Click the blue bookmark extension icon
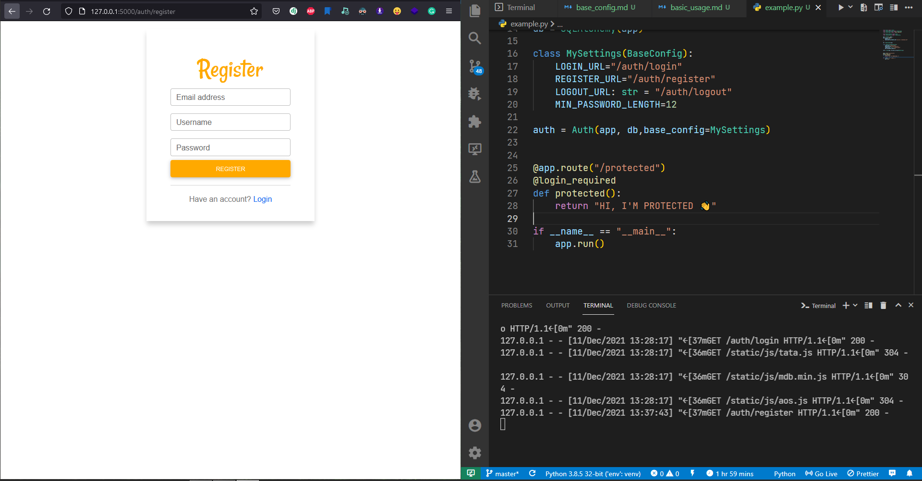The width and height of the screenshot is (922, 481). 328,11
